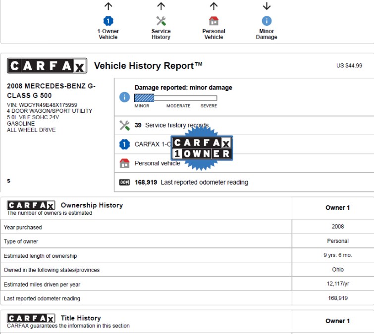Click the Personal vehicle summary row text
Image resolution: width=374 pixels, height=334 pixels.
tap(158, 163)
